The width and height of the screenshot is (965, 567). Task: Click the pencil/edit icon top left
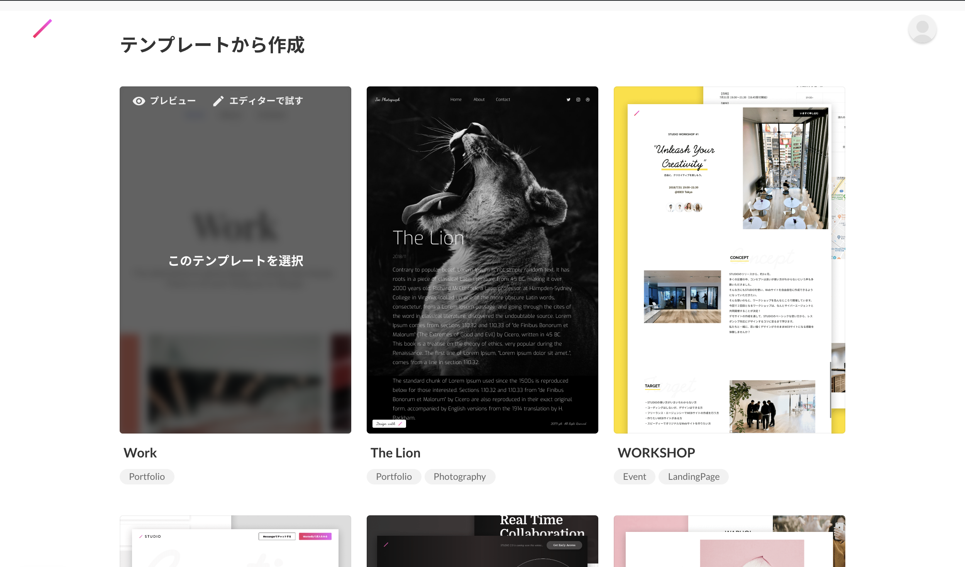tap(42, 29)
